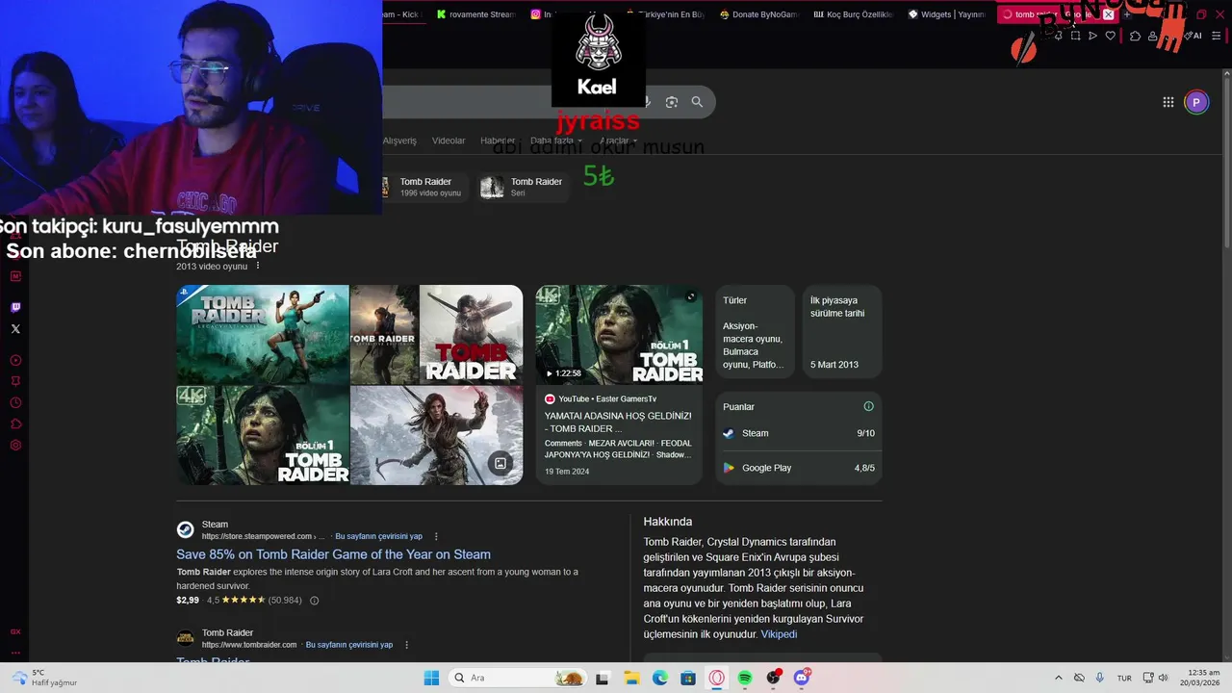Open the Türler genres card
1232x693 pixels.
[x=755, y=333]
